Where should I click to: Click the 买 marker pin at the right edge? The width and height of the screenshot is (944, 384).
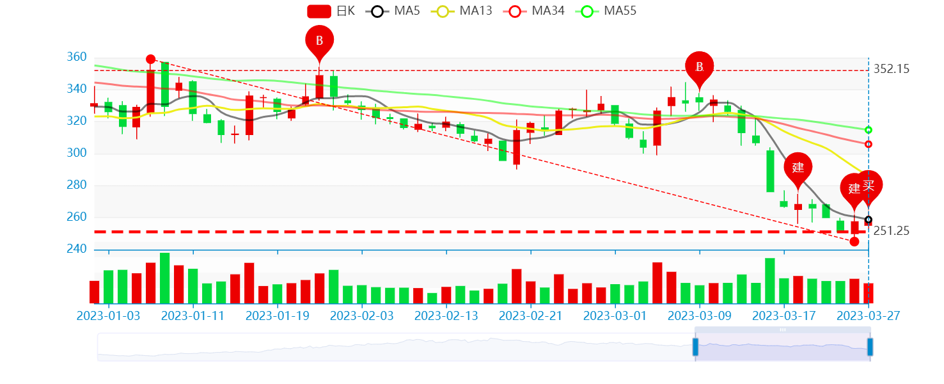[869, 186]
